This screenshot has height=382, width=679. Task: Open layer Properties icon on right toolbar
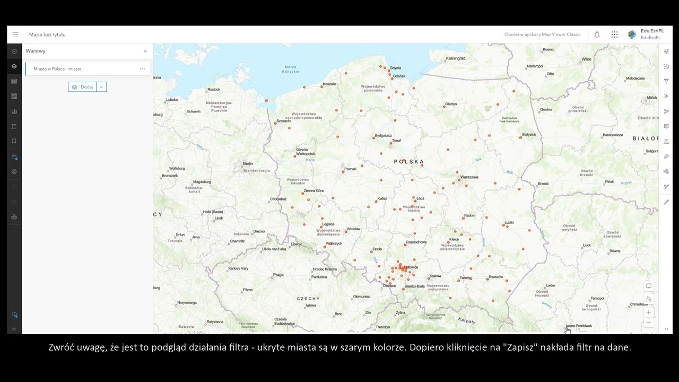point(666,51)
